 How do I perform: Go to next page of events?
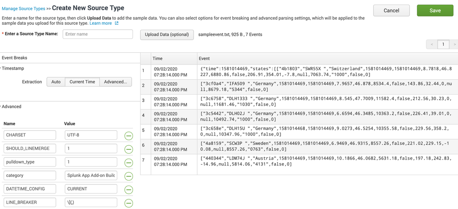(x=454, y=44)
